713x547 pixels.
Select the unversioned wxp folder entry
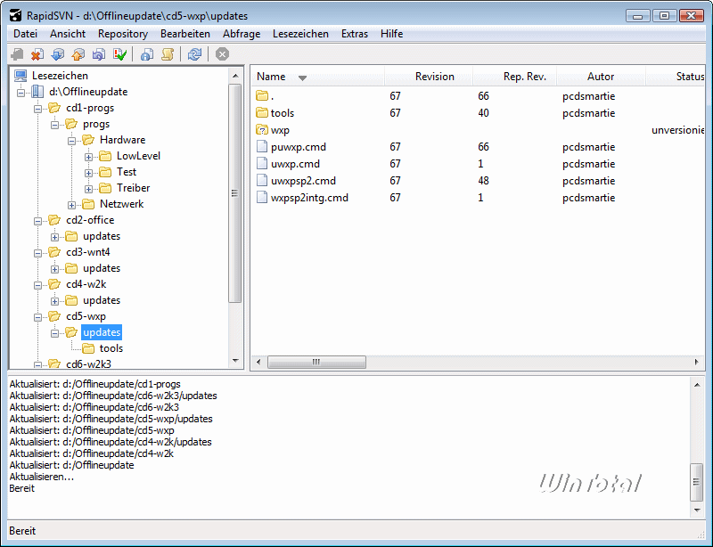280,130
